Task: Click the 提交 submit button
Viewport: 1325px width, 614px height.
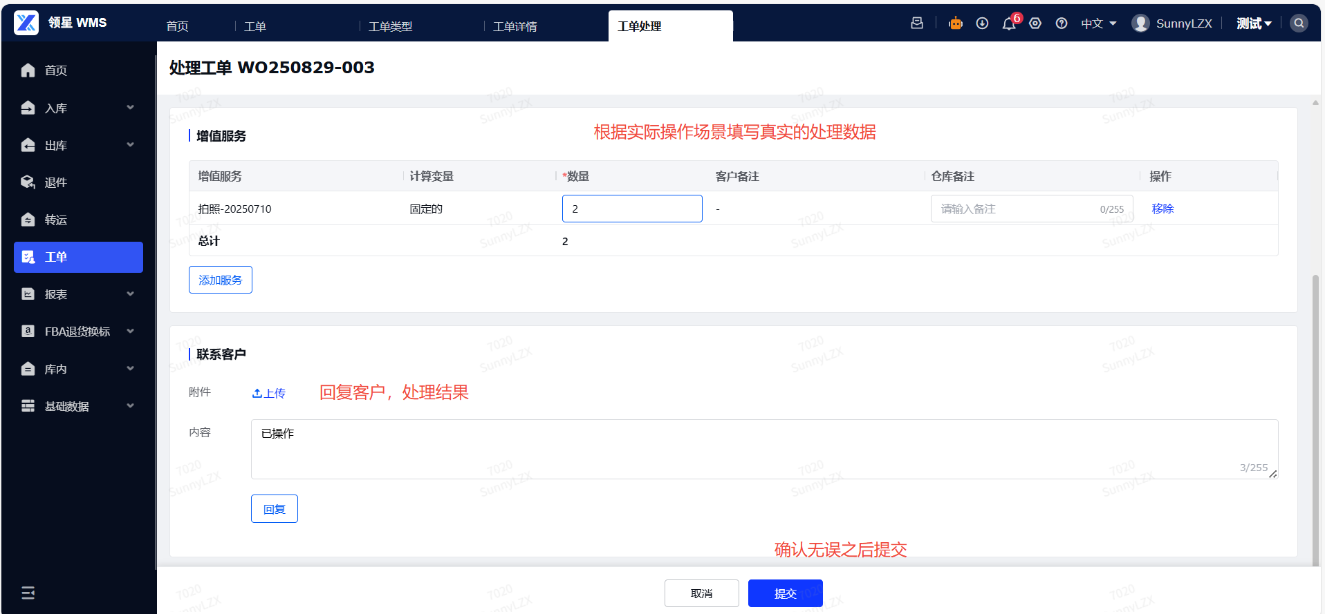Action: [786, 593]
